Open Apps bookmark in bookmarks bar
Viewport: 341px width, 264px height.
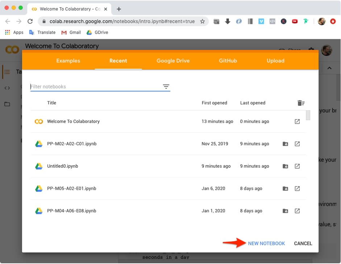(14, 32)
